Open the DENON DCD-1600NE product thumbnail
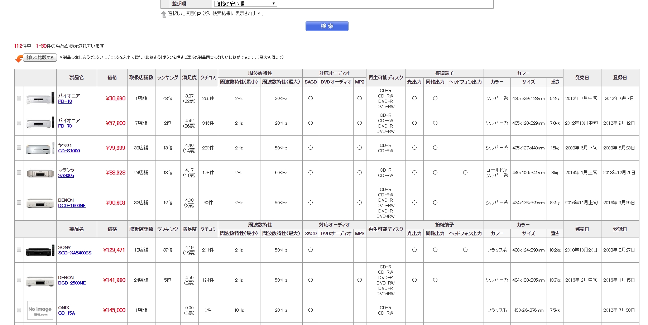The width and height of the screenshot is (648, 325). [40, 203]
